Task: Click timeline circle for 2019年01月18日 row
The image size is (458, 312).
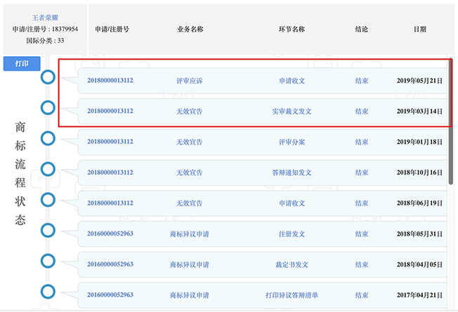Action: 48,138
